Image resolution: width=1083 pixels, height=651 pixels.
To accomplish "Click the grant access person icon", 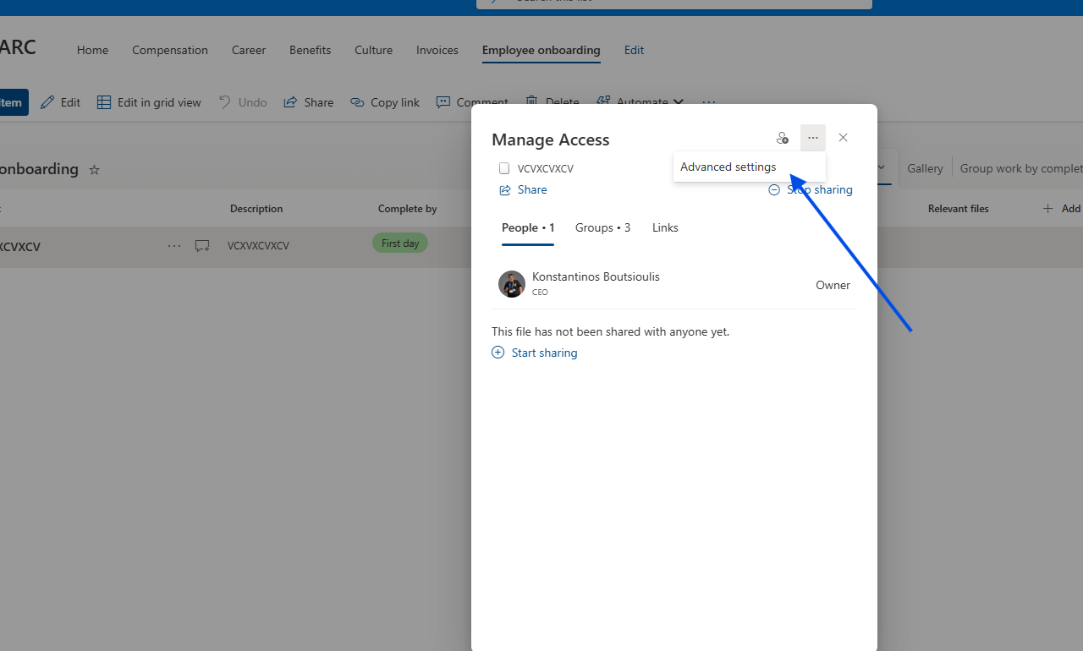I will coord(782,138).
